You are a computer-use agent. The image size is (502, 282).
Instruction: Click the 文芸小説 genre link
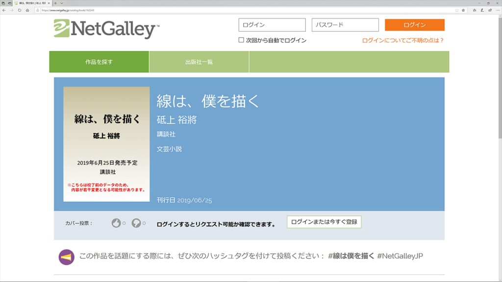169,149
